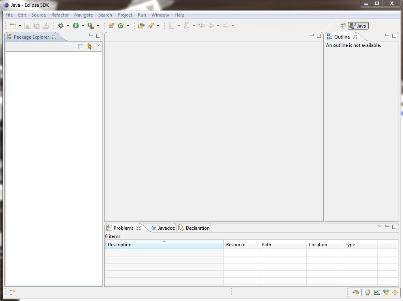Click the Open Perspective icon
Screen dimensions: 403x301
(x=343, y=26)
